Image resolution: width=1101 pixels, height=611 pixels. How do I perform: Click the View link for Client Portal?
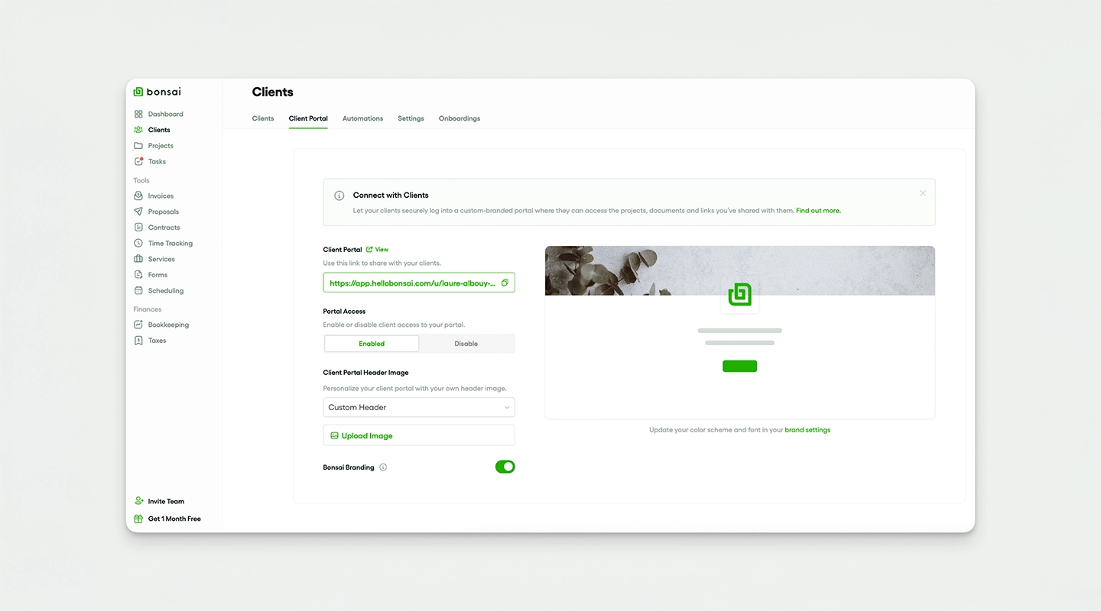(382, 250)
